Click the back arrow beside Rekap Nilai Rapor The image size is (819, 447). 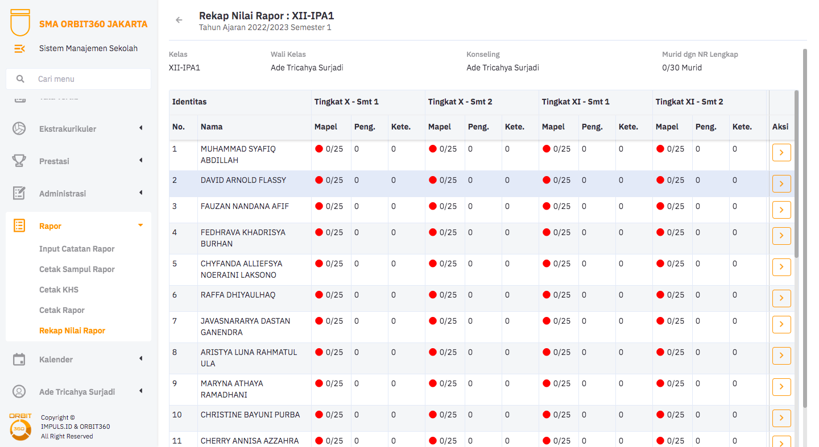tap(179, 20)
